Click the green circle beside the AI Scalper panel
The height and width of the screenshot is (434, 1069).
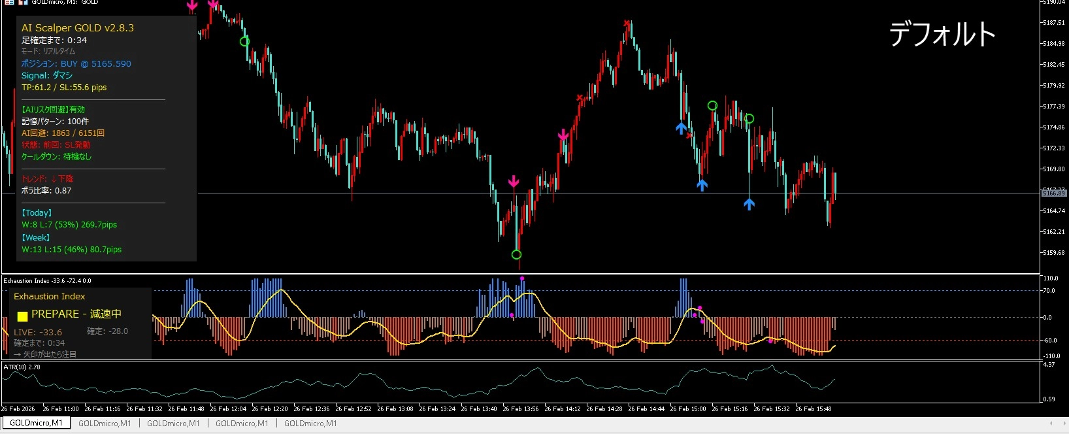(x=244, y=41)
